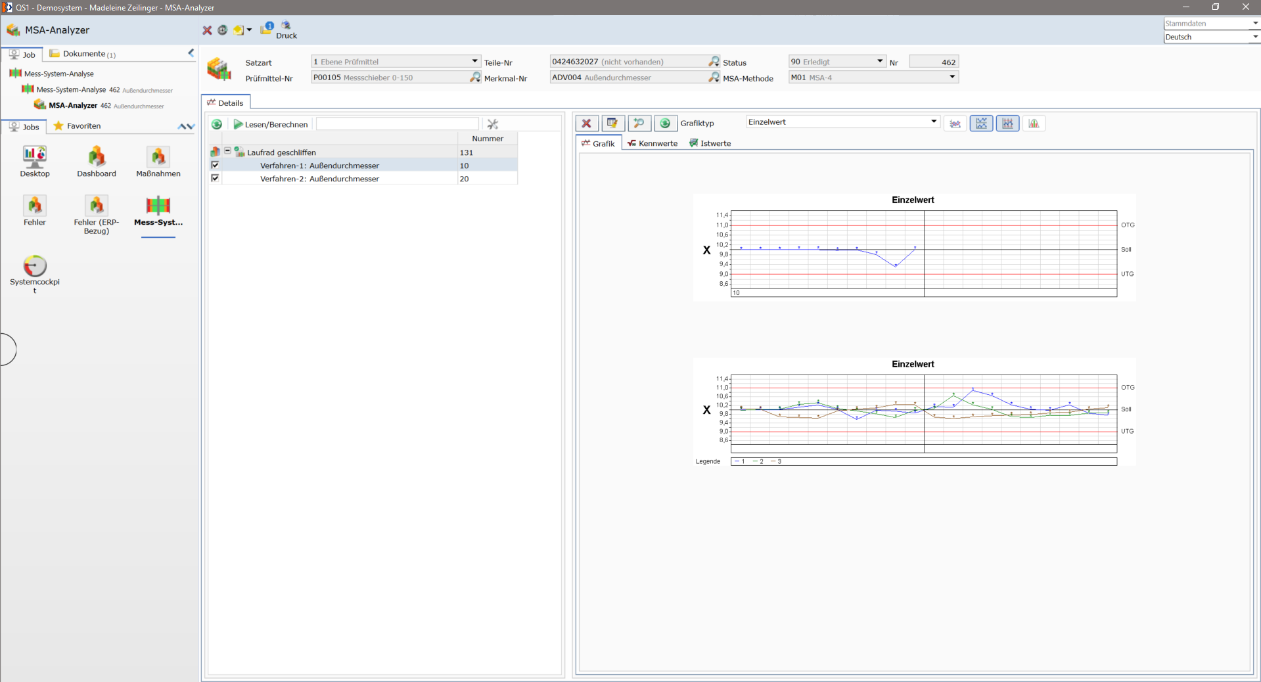Switch to the Job tab
The image size is (1261, 682).
(22, 55)
